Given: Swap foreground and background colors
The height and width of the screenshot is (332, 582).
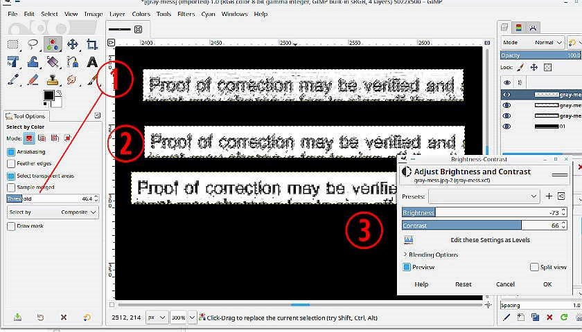Looking at the screenshot, I should point(59,92).
